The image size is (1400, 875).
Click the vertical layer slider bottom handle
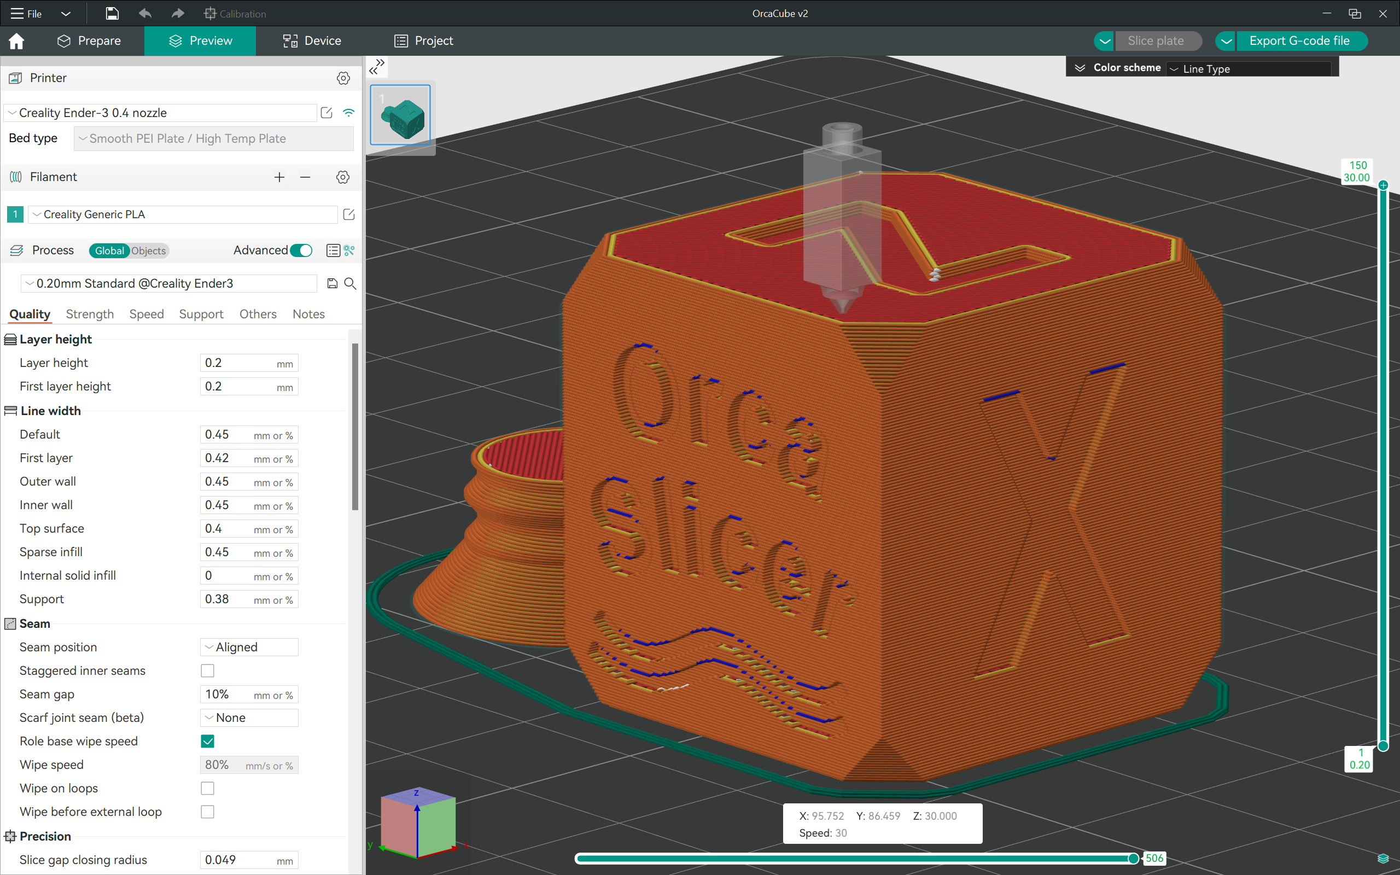coord(1383,746)
